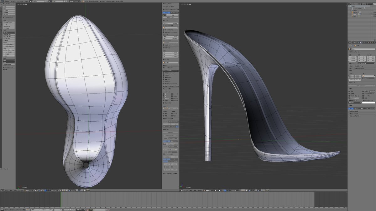Open the editor type selector in the top-left corner
Image resolution: width=376 pixels, height=211 pixels.
(x=2, y=1)
